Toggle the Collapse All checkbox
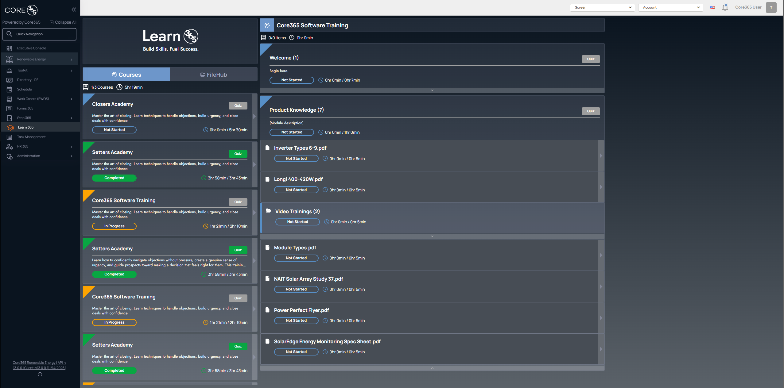This screenshot has width=784, height=388. tap(52, 22)
